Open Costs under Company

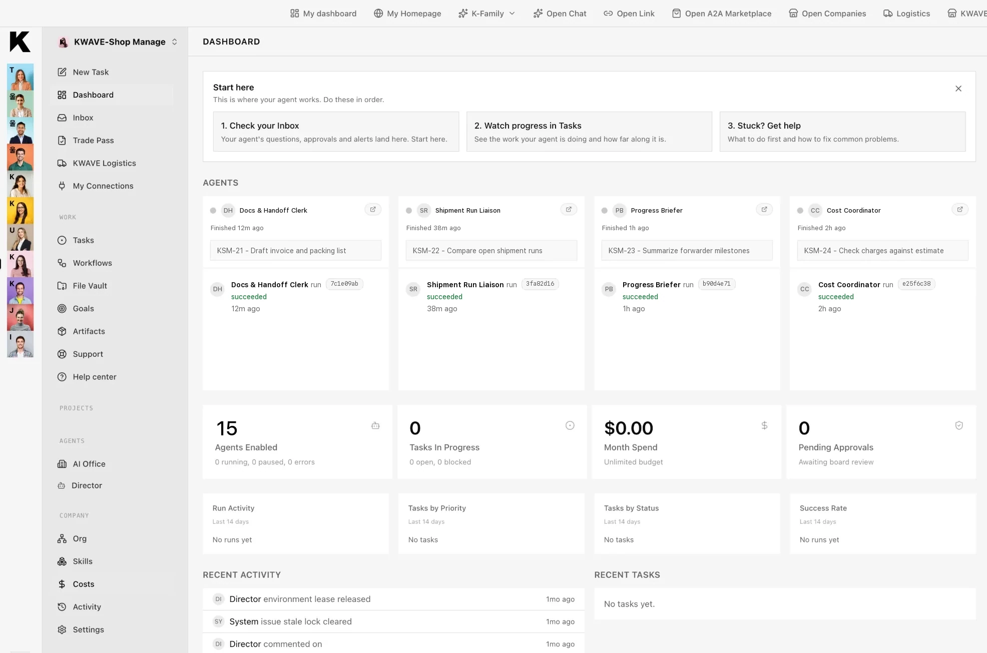tap(111, 584)
